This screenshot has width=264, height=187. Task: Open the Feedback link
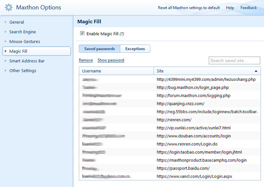click(249, 8)
